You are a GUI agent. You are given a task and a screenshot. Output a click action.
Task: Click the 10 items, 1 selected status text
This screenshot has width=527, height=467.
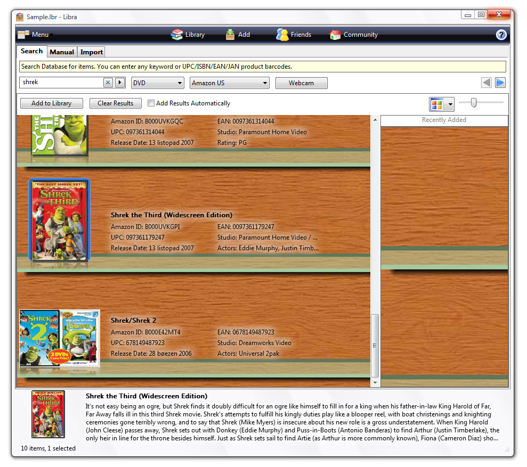click(48, 448)
